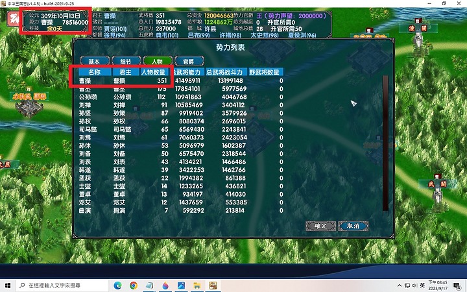Launch Google Chrome from the taskbar
Viewport: 467px width, 292px height.
coord(134,286)
